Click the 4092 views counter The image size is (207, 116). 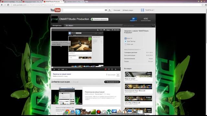click(x=146, y=19)
